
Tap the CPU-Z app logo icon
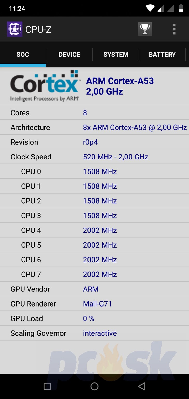pos(15,29)
